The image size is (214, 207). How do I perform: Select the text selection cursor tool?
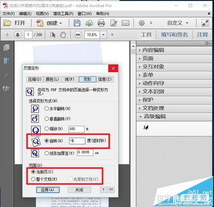53,35
